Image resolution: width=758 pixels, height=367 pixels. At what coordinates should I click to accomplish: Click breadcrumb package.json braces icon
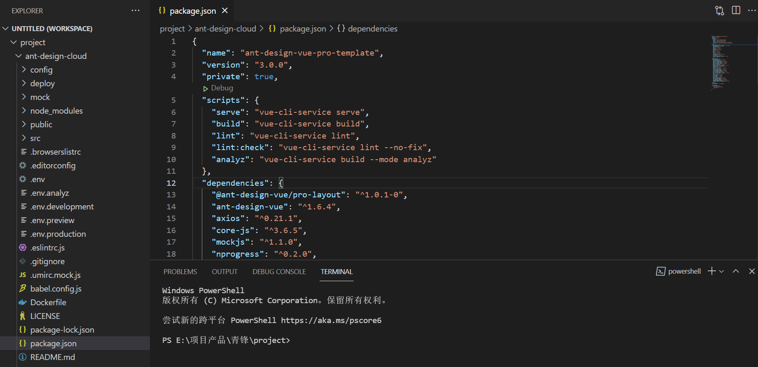(x=272, y=29)
